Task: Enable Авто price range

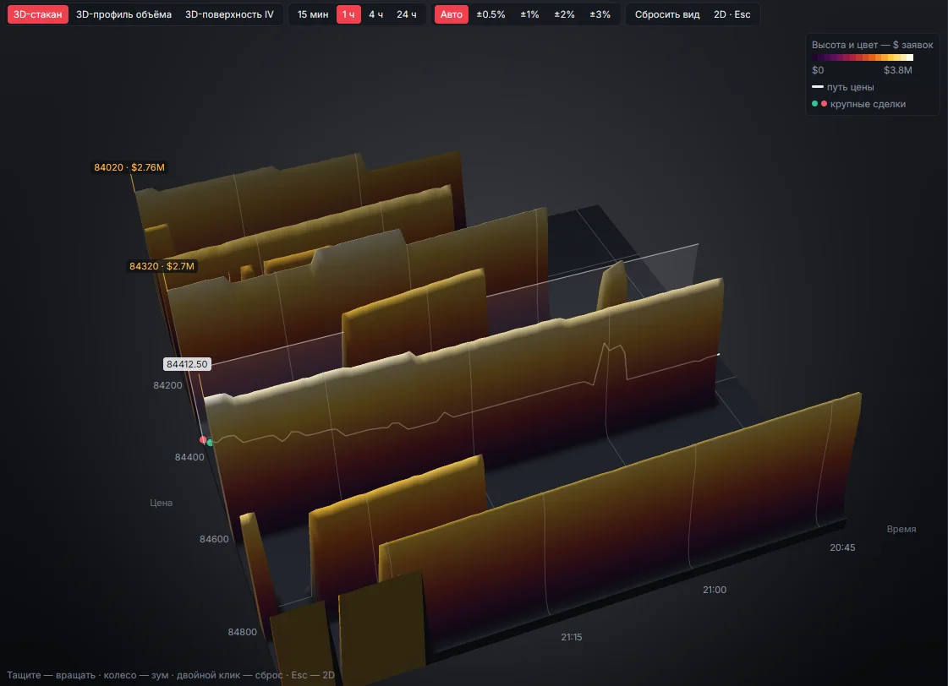Action: [451, 14]
